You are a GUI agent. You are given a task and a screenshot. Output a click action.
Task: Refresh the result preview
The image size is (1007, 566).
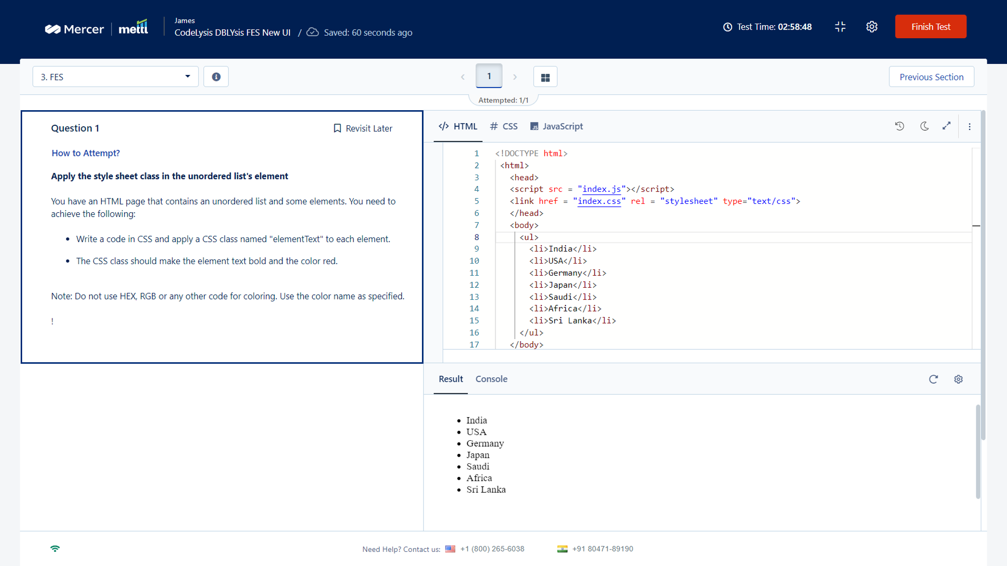933,379
